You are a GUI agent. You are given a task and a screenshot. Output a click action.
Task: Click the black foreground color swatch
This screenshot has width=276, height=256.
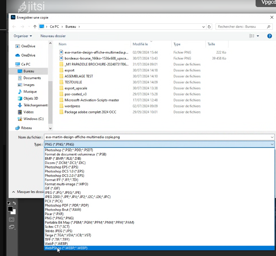10,209
